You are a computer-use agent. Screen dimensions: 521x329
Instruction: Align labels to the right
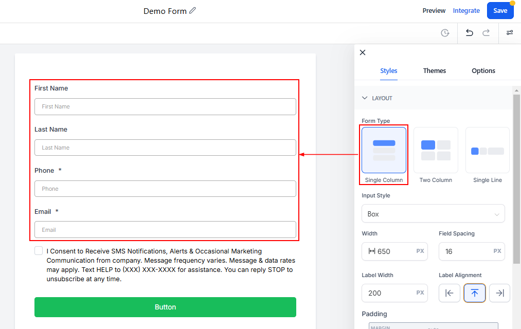[x=499, y=293]
